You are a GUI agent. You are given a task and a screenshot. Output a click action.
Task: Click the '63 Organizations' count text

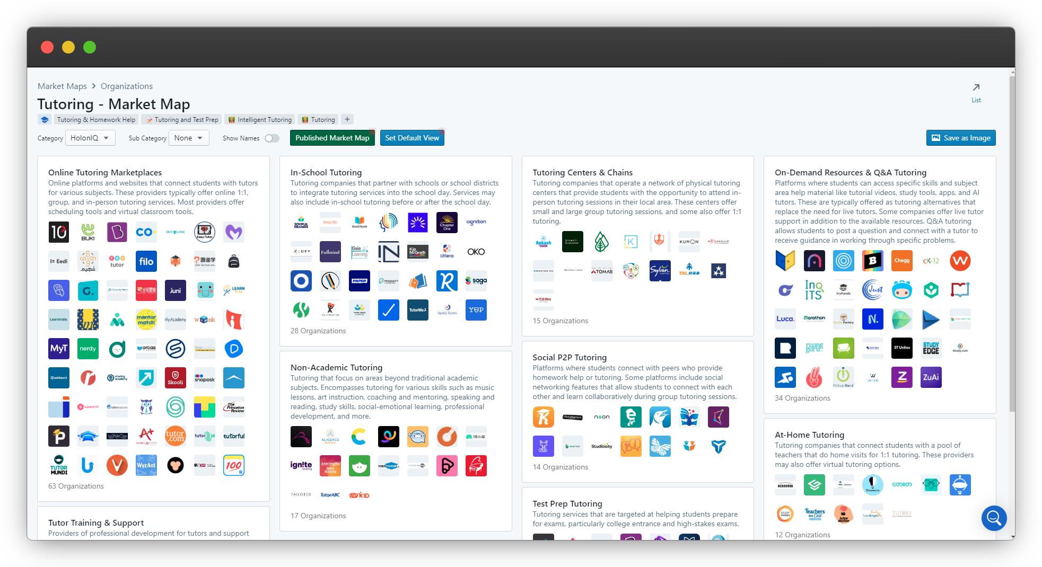click(76, 486)
